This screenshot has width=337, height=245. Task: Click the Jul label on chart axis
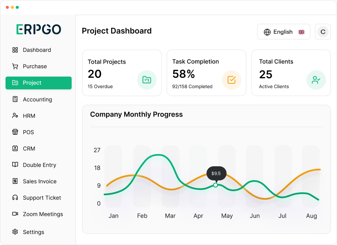tap(282, 216)
